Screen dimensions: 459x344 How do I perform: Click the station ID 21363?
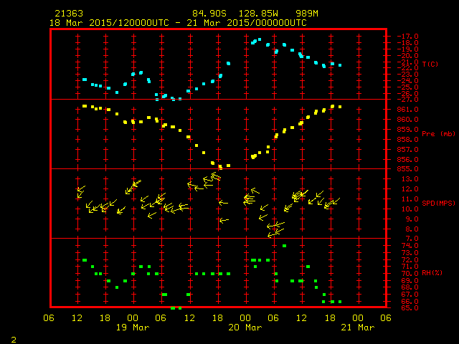point(69,14)
